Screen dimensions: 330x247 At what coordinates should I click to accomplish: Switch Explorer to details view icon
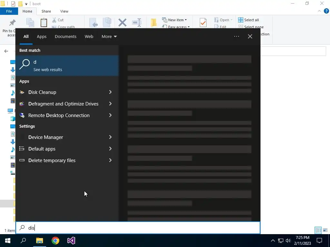pyautogui.click(x=318, y=230)
